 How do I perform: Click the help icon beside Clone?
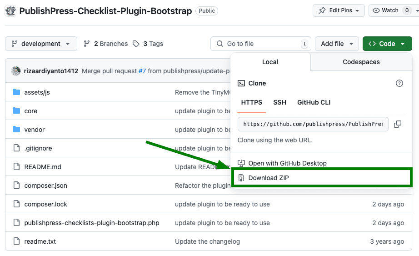click(x=399, y=83)
